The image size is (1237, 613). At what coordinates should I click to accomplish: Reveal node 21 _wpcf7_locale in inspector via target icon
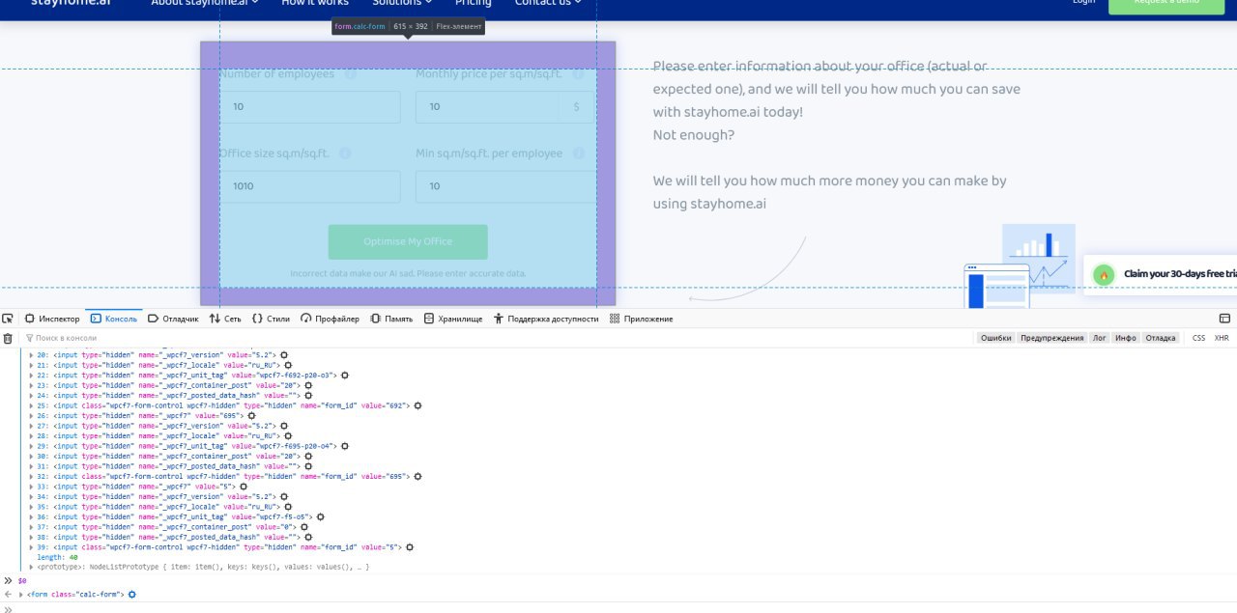click(x=289, y=365)
